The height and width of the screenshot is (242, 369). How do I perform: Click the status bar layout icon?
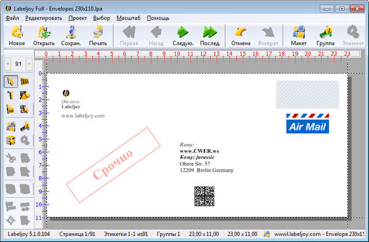267,234
